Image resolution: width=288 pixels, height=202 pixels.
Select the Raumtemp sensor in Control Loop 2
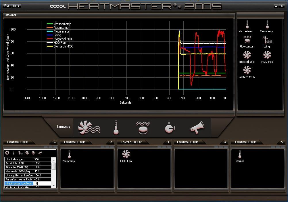click(69, 156)
